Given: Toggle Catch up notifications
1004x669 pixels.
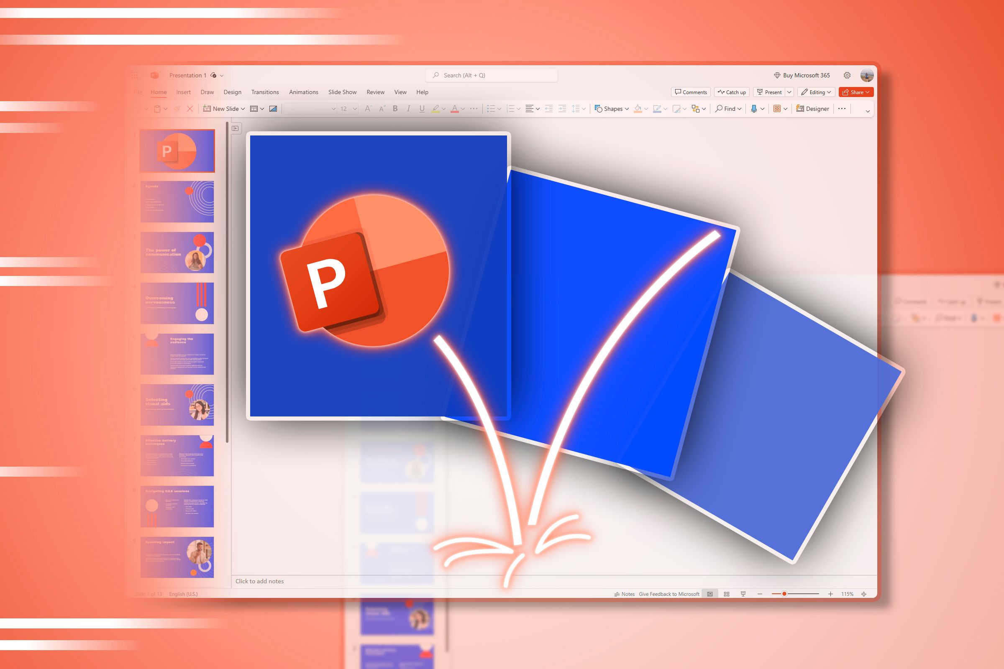Looking at the screenshot, I should (732, 92).
